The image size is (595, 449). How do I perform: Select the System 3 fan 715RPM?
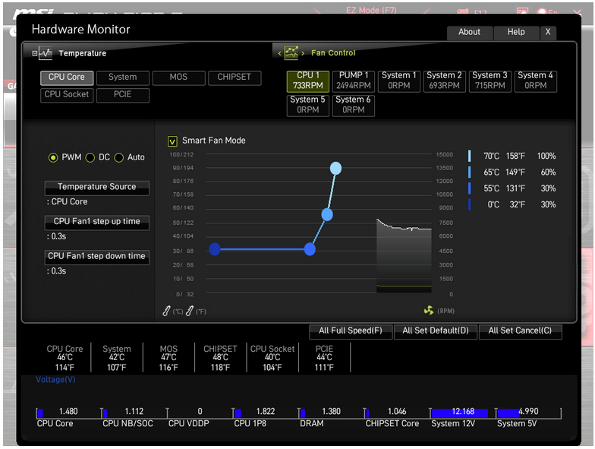click(x=490, y=81)
